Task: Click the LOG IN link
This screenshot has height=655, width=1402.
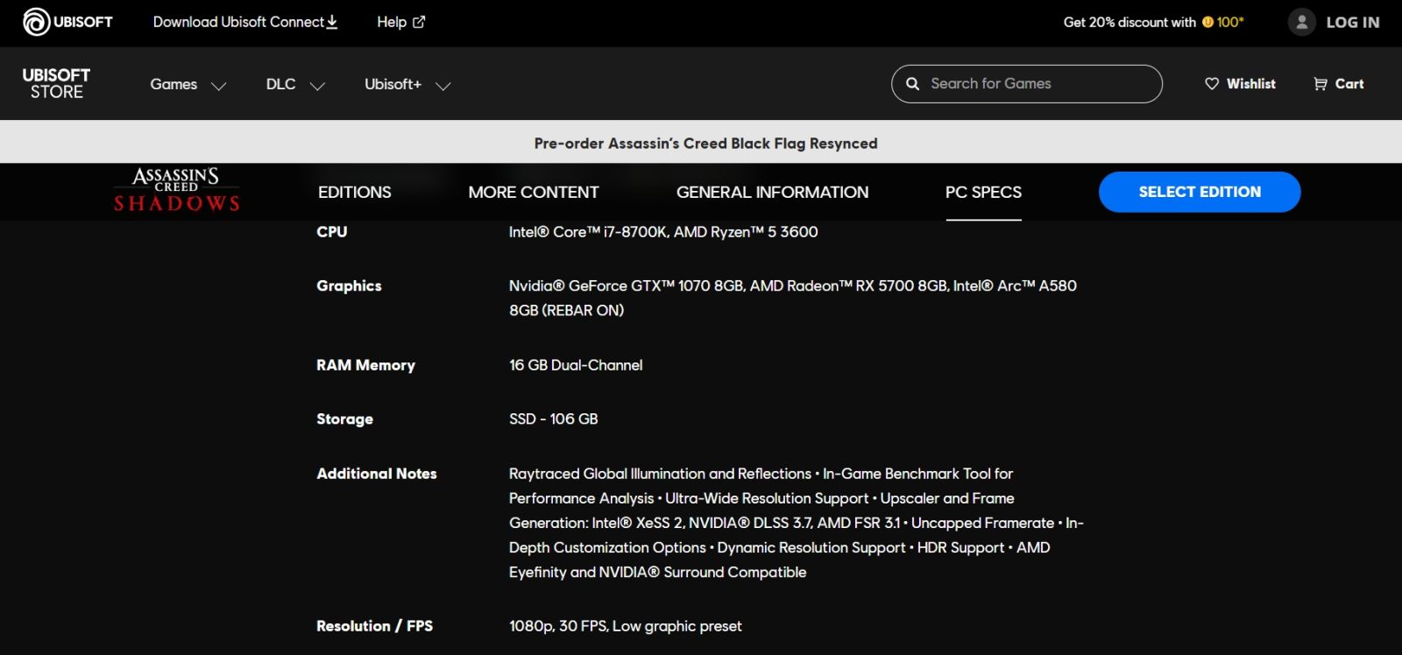Action: click(1352, 22)
